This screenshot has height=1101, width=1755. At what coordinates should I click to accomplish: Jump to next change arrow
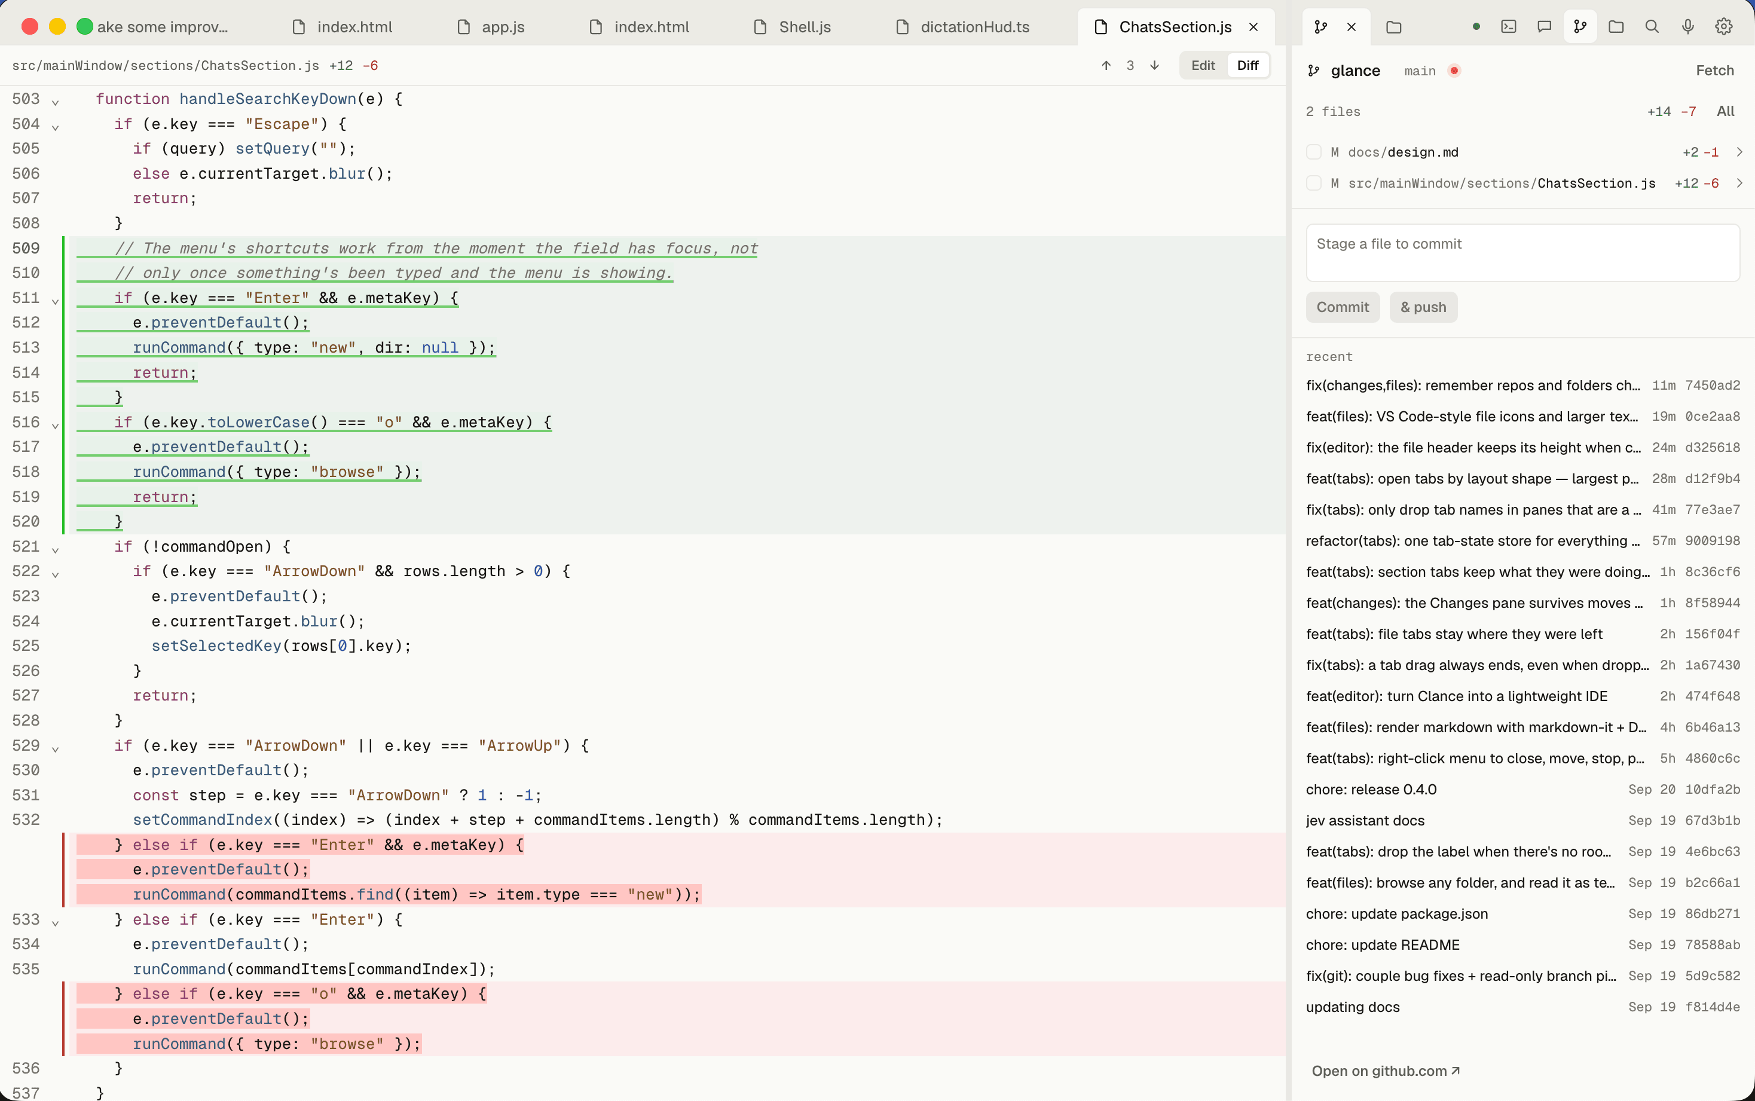click(1155, 66)
